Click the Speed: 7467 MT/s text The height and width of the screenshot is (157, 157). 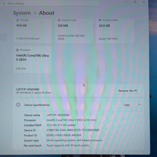click(108, 39)
